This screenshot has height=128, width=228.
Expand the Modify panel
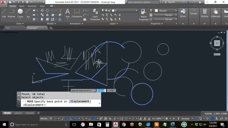click(51, 24)
